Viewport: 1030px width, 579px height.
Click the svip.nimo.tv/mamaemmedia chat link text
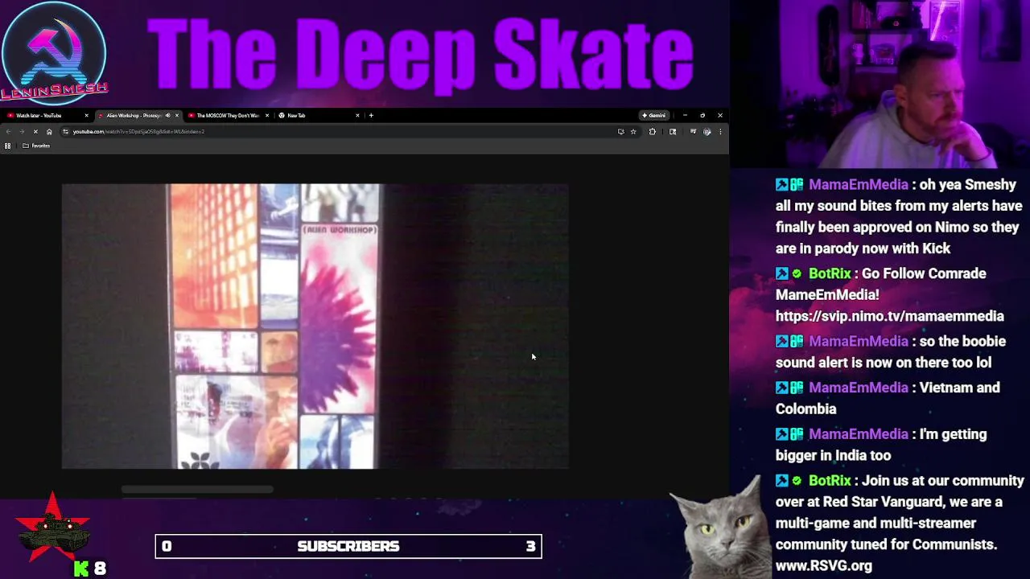(889, 316)
